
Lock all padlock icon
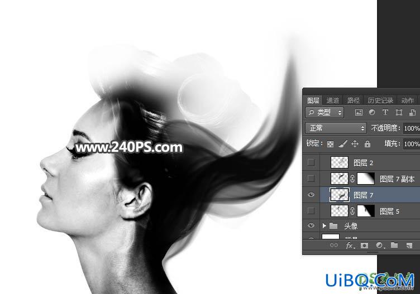tap(367, 144)
